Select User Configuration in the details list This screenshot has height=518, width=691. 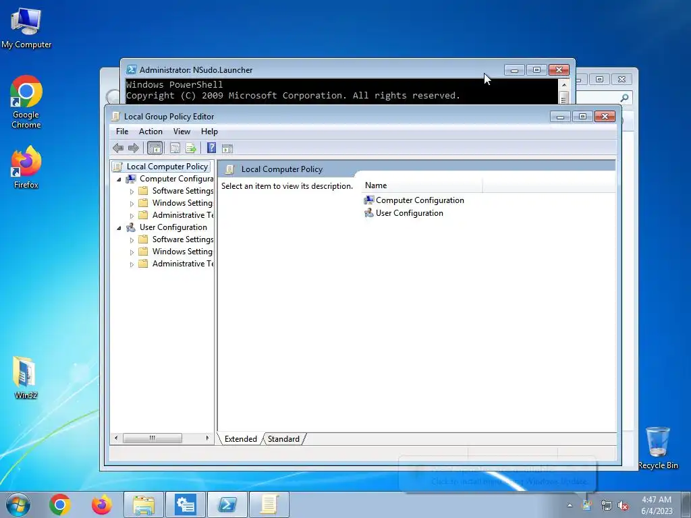[404, 213]
